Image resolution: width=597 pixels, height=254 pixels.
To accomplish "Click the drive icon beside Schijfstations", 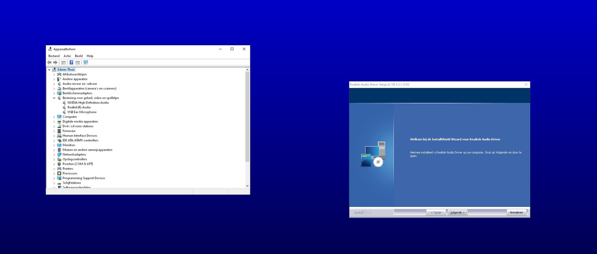I will click(59, 183).
